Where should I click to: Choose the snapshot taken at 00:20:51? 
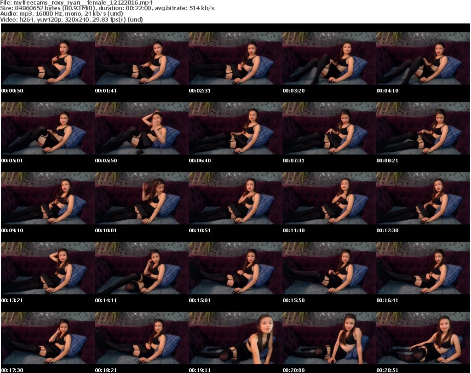pyautogui.click(x=423, y=339)
